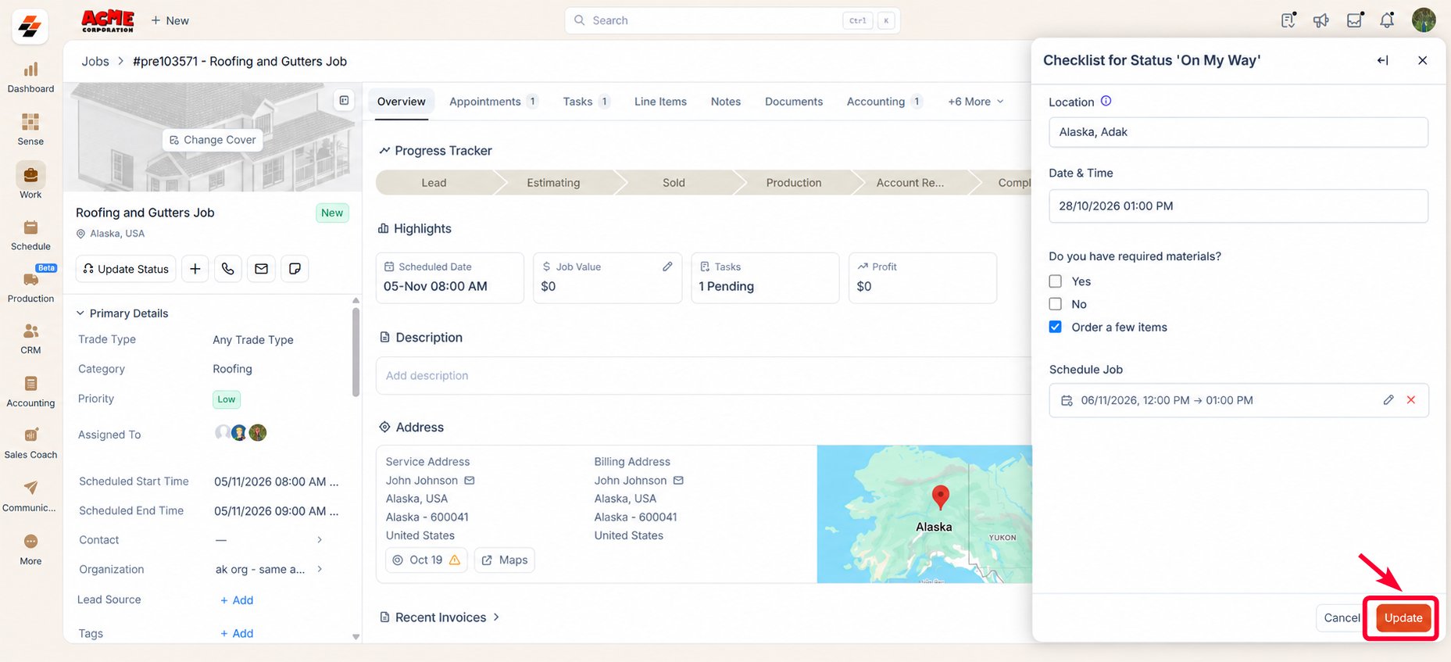Viewport: 1451px width, 662px height.
Task: Uncheck Order a few items checkbox
Action: [1056, 327]
